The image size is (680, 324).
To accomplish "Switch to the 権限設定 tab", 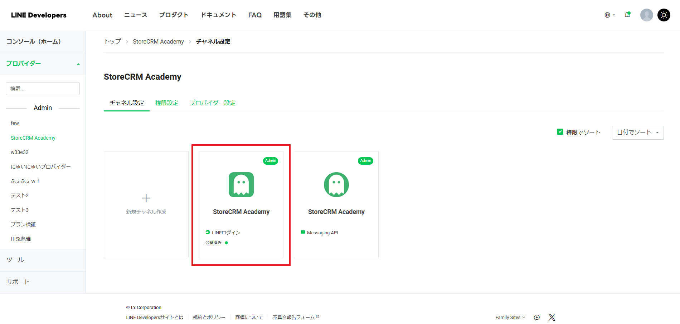I will click(166, 103).
